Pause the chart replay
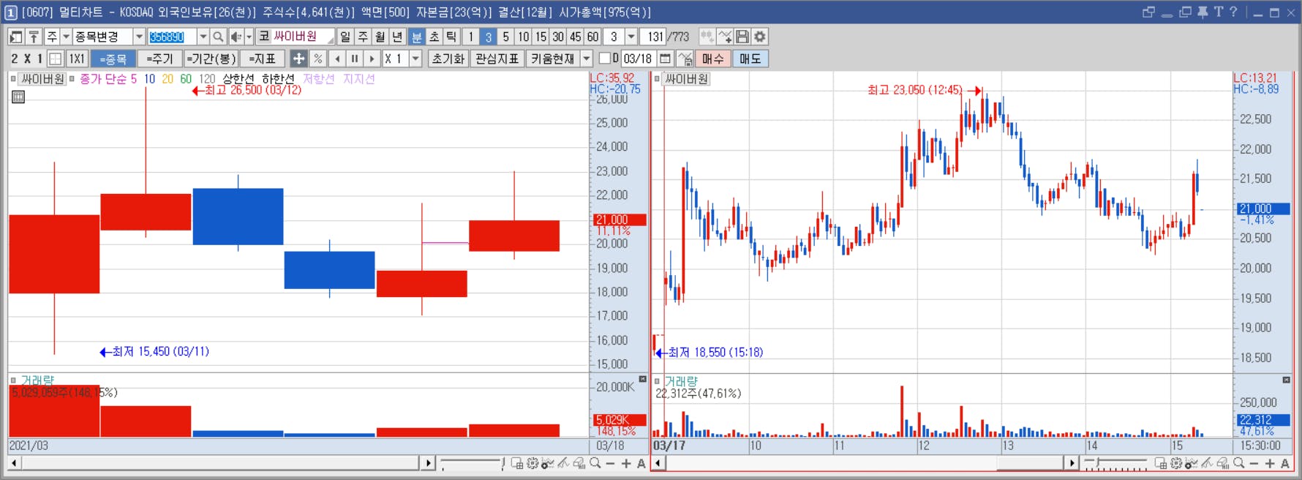 (355, 59)
